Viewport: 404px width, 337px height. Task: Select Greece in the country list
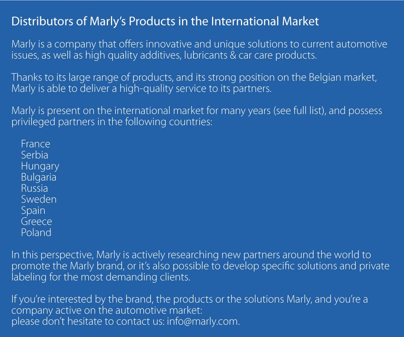pos(36,221)
